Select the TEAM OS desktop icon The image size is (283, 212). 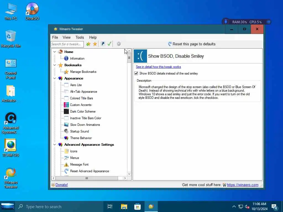[x=11, y=148]
